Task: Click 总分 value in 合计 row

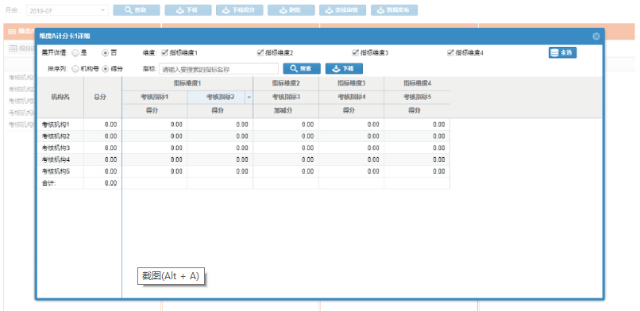Action: [x=110, y=183]
